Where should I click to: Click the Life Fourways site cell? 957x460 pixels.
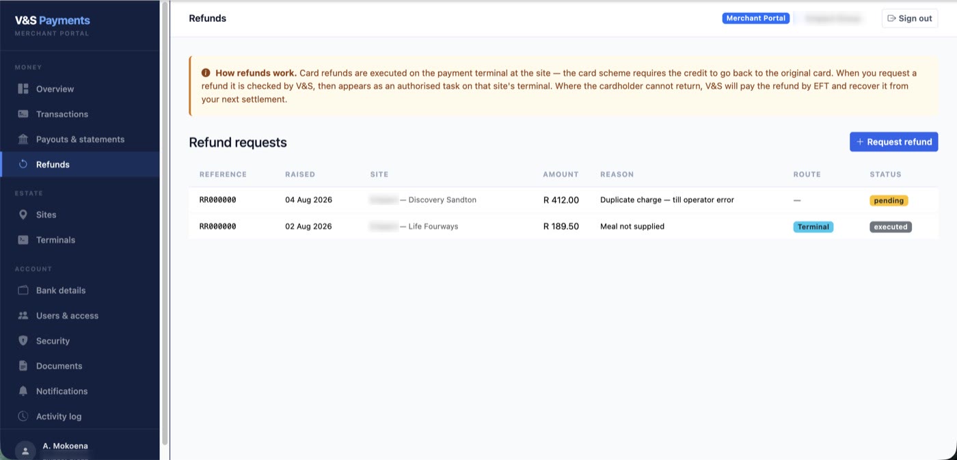414,226
